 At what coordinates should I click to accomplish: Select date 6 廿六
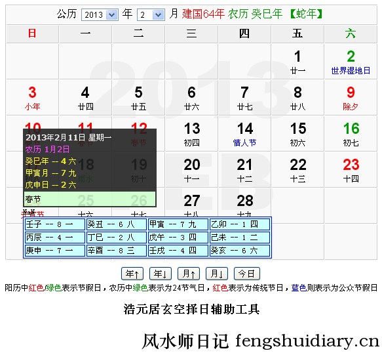tap(191, 98)
